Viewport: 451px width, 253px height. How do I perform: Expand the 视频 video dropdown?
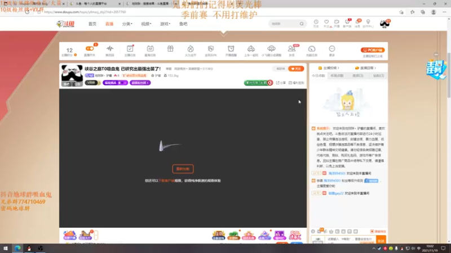click(x=146, y=24)
